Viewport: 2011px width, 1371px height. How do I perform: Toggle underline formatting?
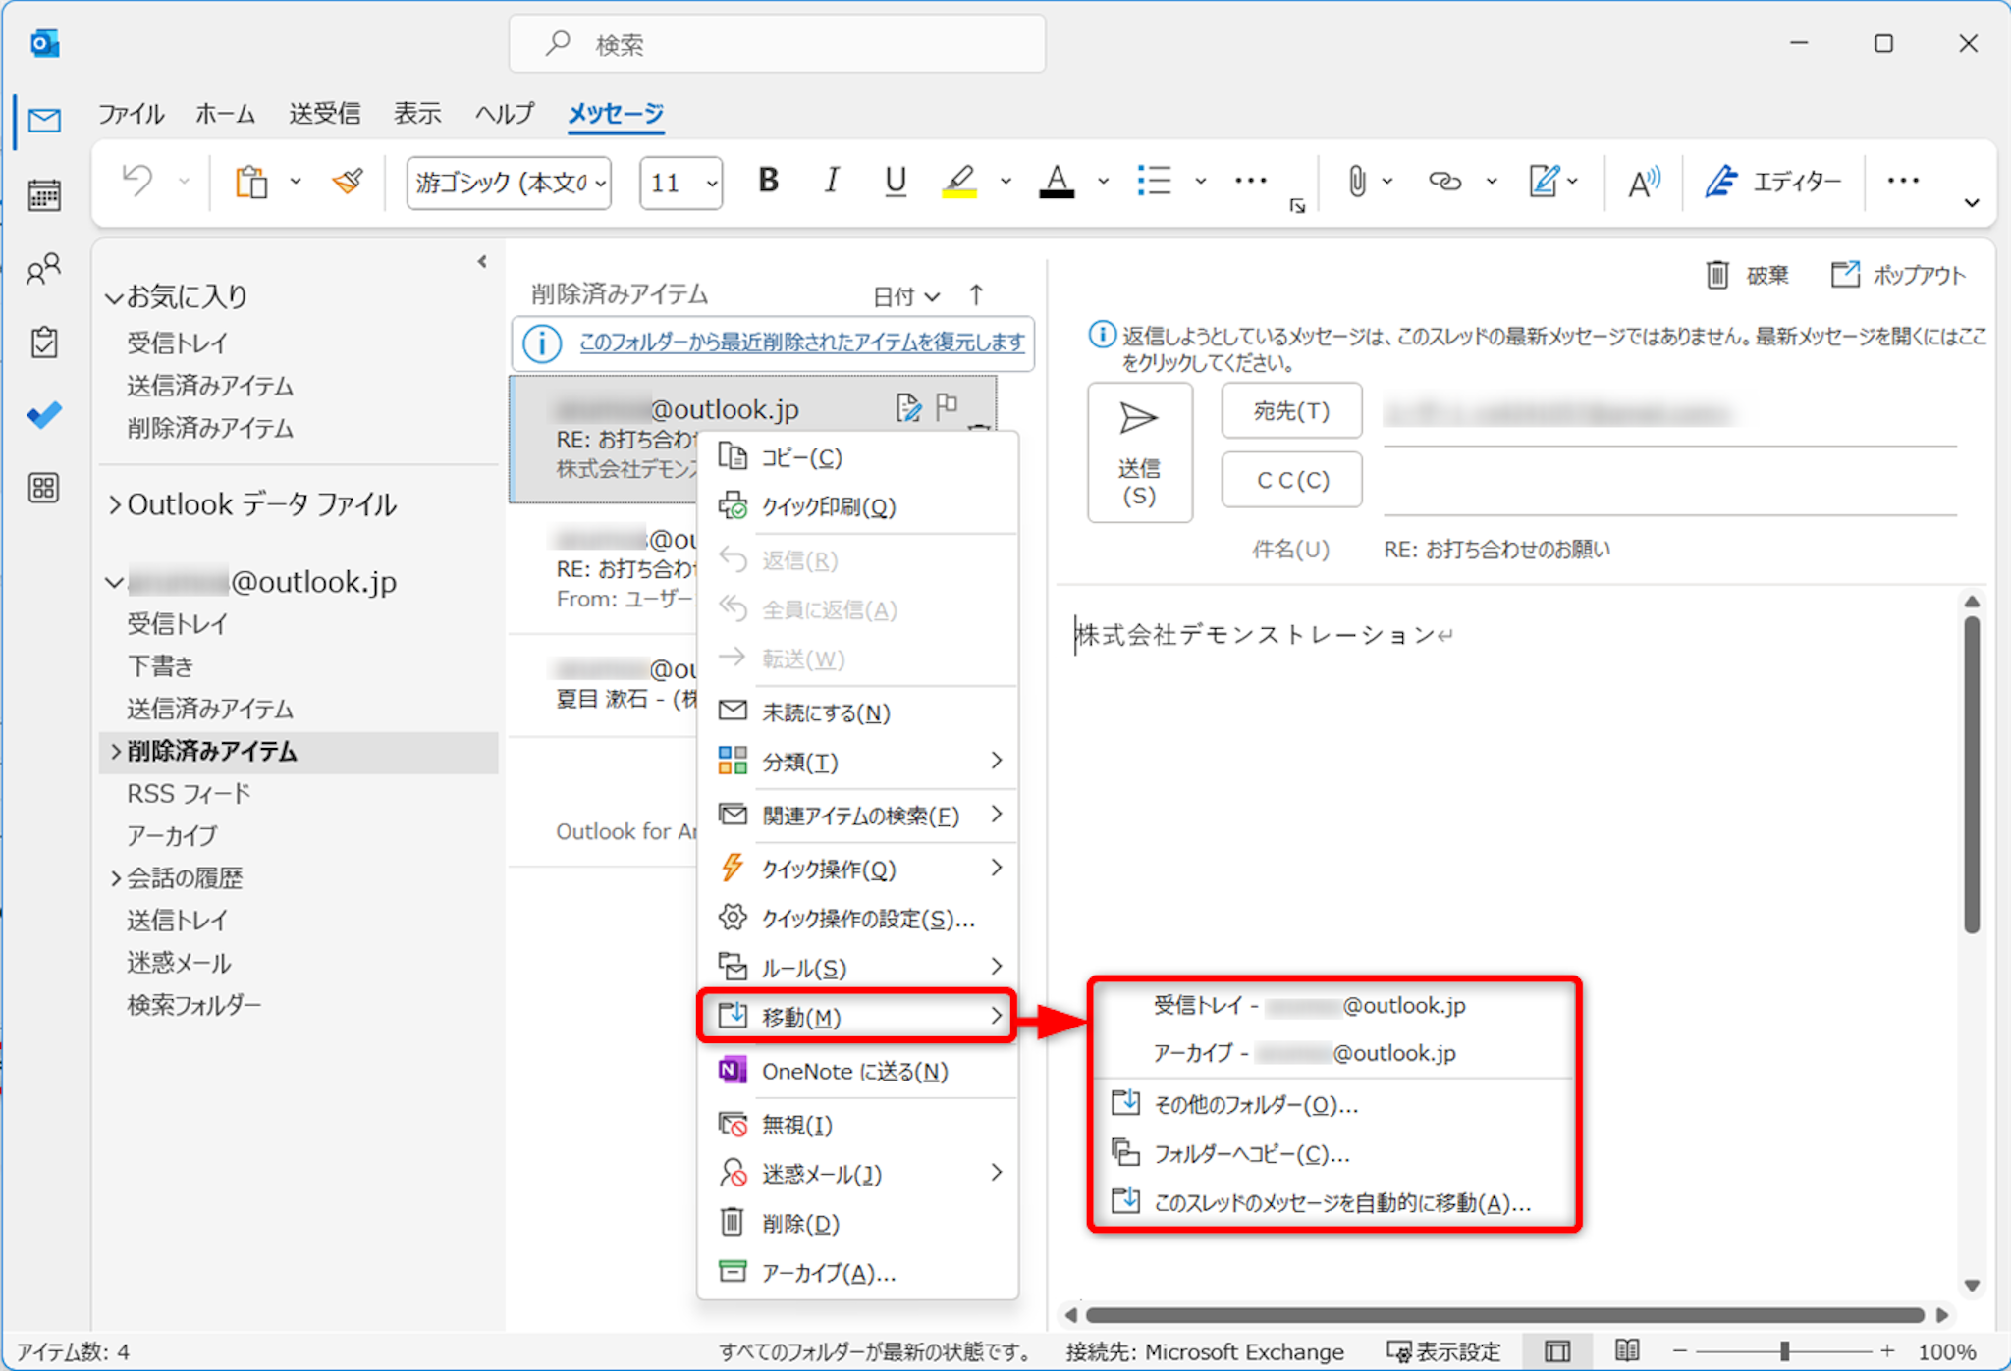coord(895,181)
